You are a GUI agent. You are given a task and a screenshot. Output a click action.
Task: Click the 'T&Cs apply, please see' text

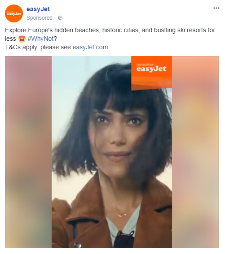pyautogui.click(x=38, y=47)
